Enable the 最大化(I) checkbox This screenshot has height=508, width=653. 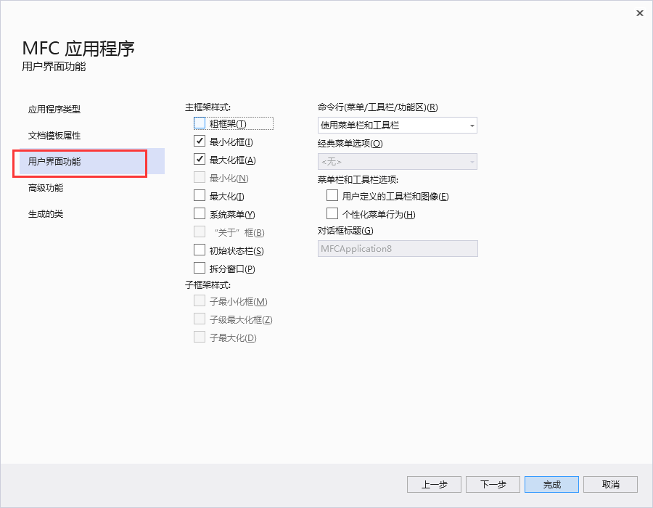200,196
